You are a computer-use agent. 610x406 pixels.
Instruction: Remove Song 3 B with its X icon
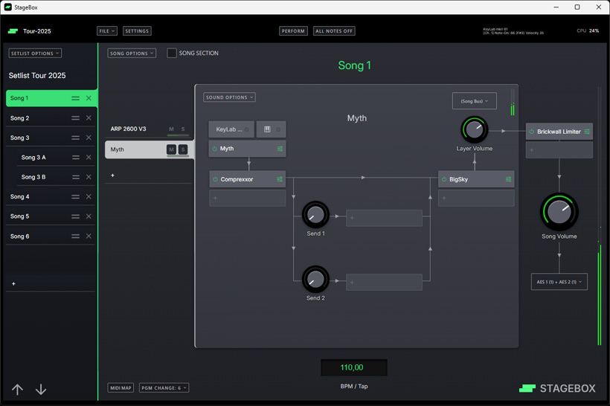[x=89, y=177]
